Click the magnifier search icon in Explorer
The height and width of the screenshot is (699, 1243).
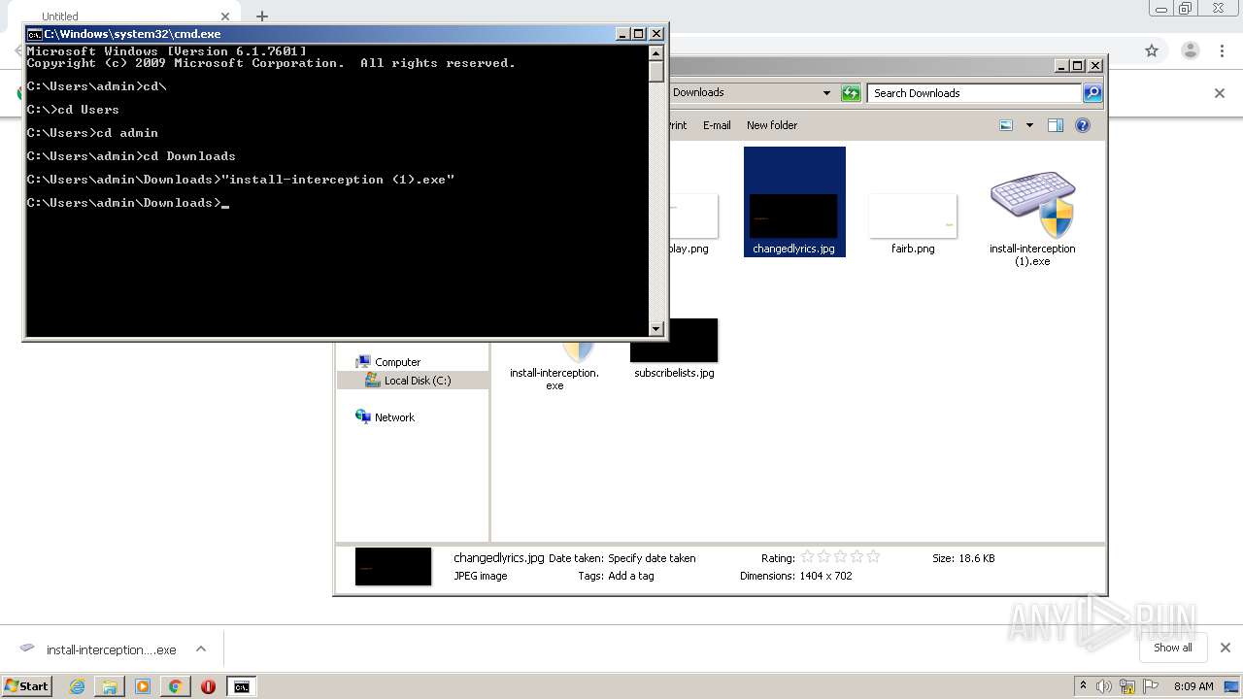coord(1092,93)
